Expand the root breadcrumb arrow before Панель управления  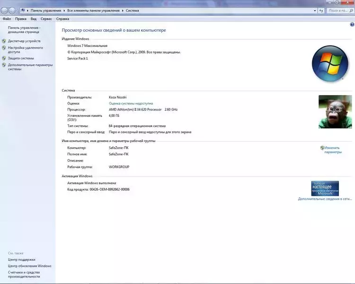point(27,10)
